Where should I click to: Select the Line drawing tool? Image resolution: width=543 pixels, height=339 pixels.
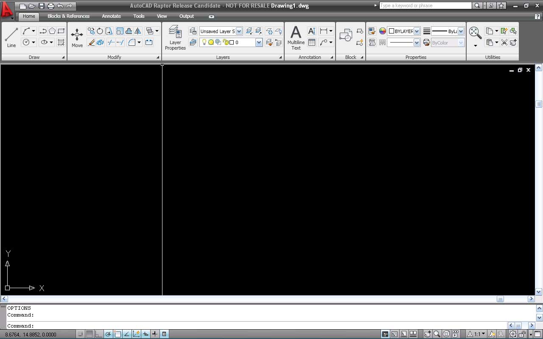pos(11,37)
